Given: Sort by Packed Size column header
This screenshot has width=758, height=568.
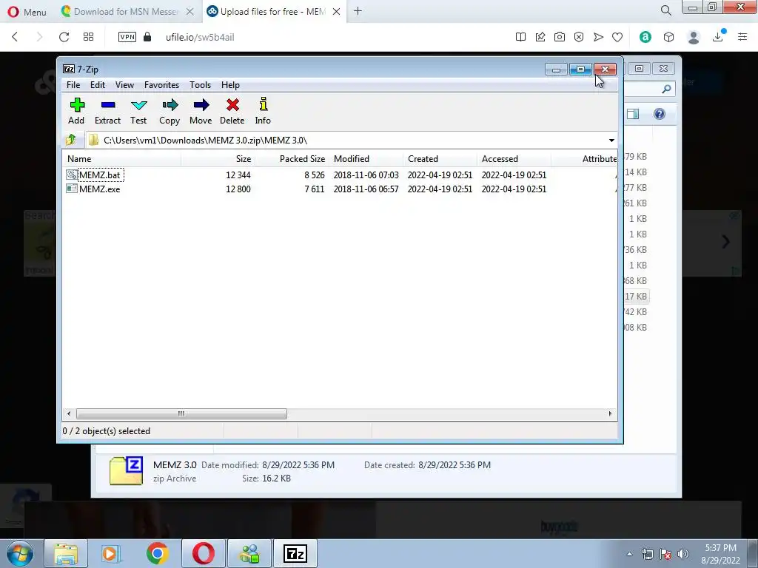Looking at the screenshot, I should tap(292, 159).
